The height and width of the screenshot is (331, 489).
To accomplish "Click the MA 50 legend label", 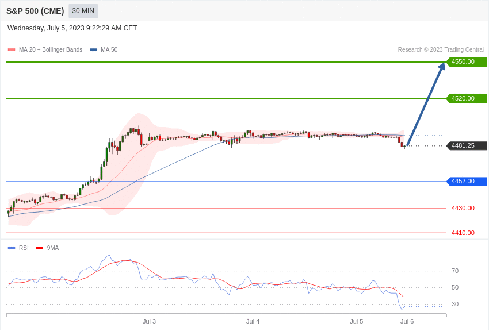I will click(109, 50).
